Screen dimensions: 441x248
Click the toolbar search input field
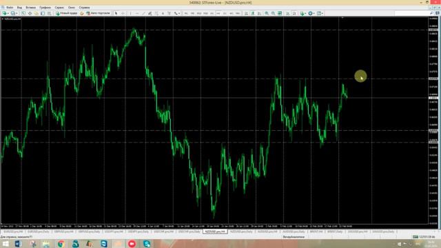point(411,13)
